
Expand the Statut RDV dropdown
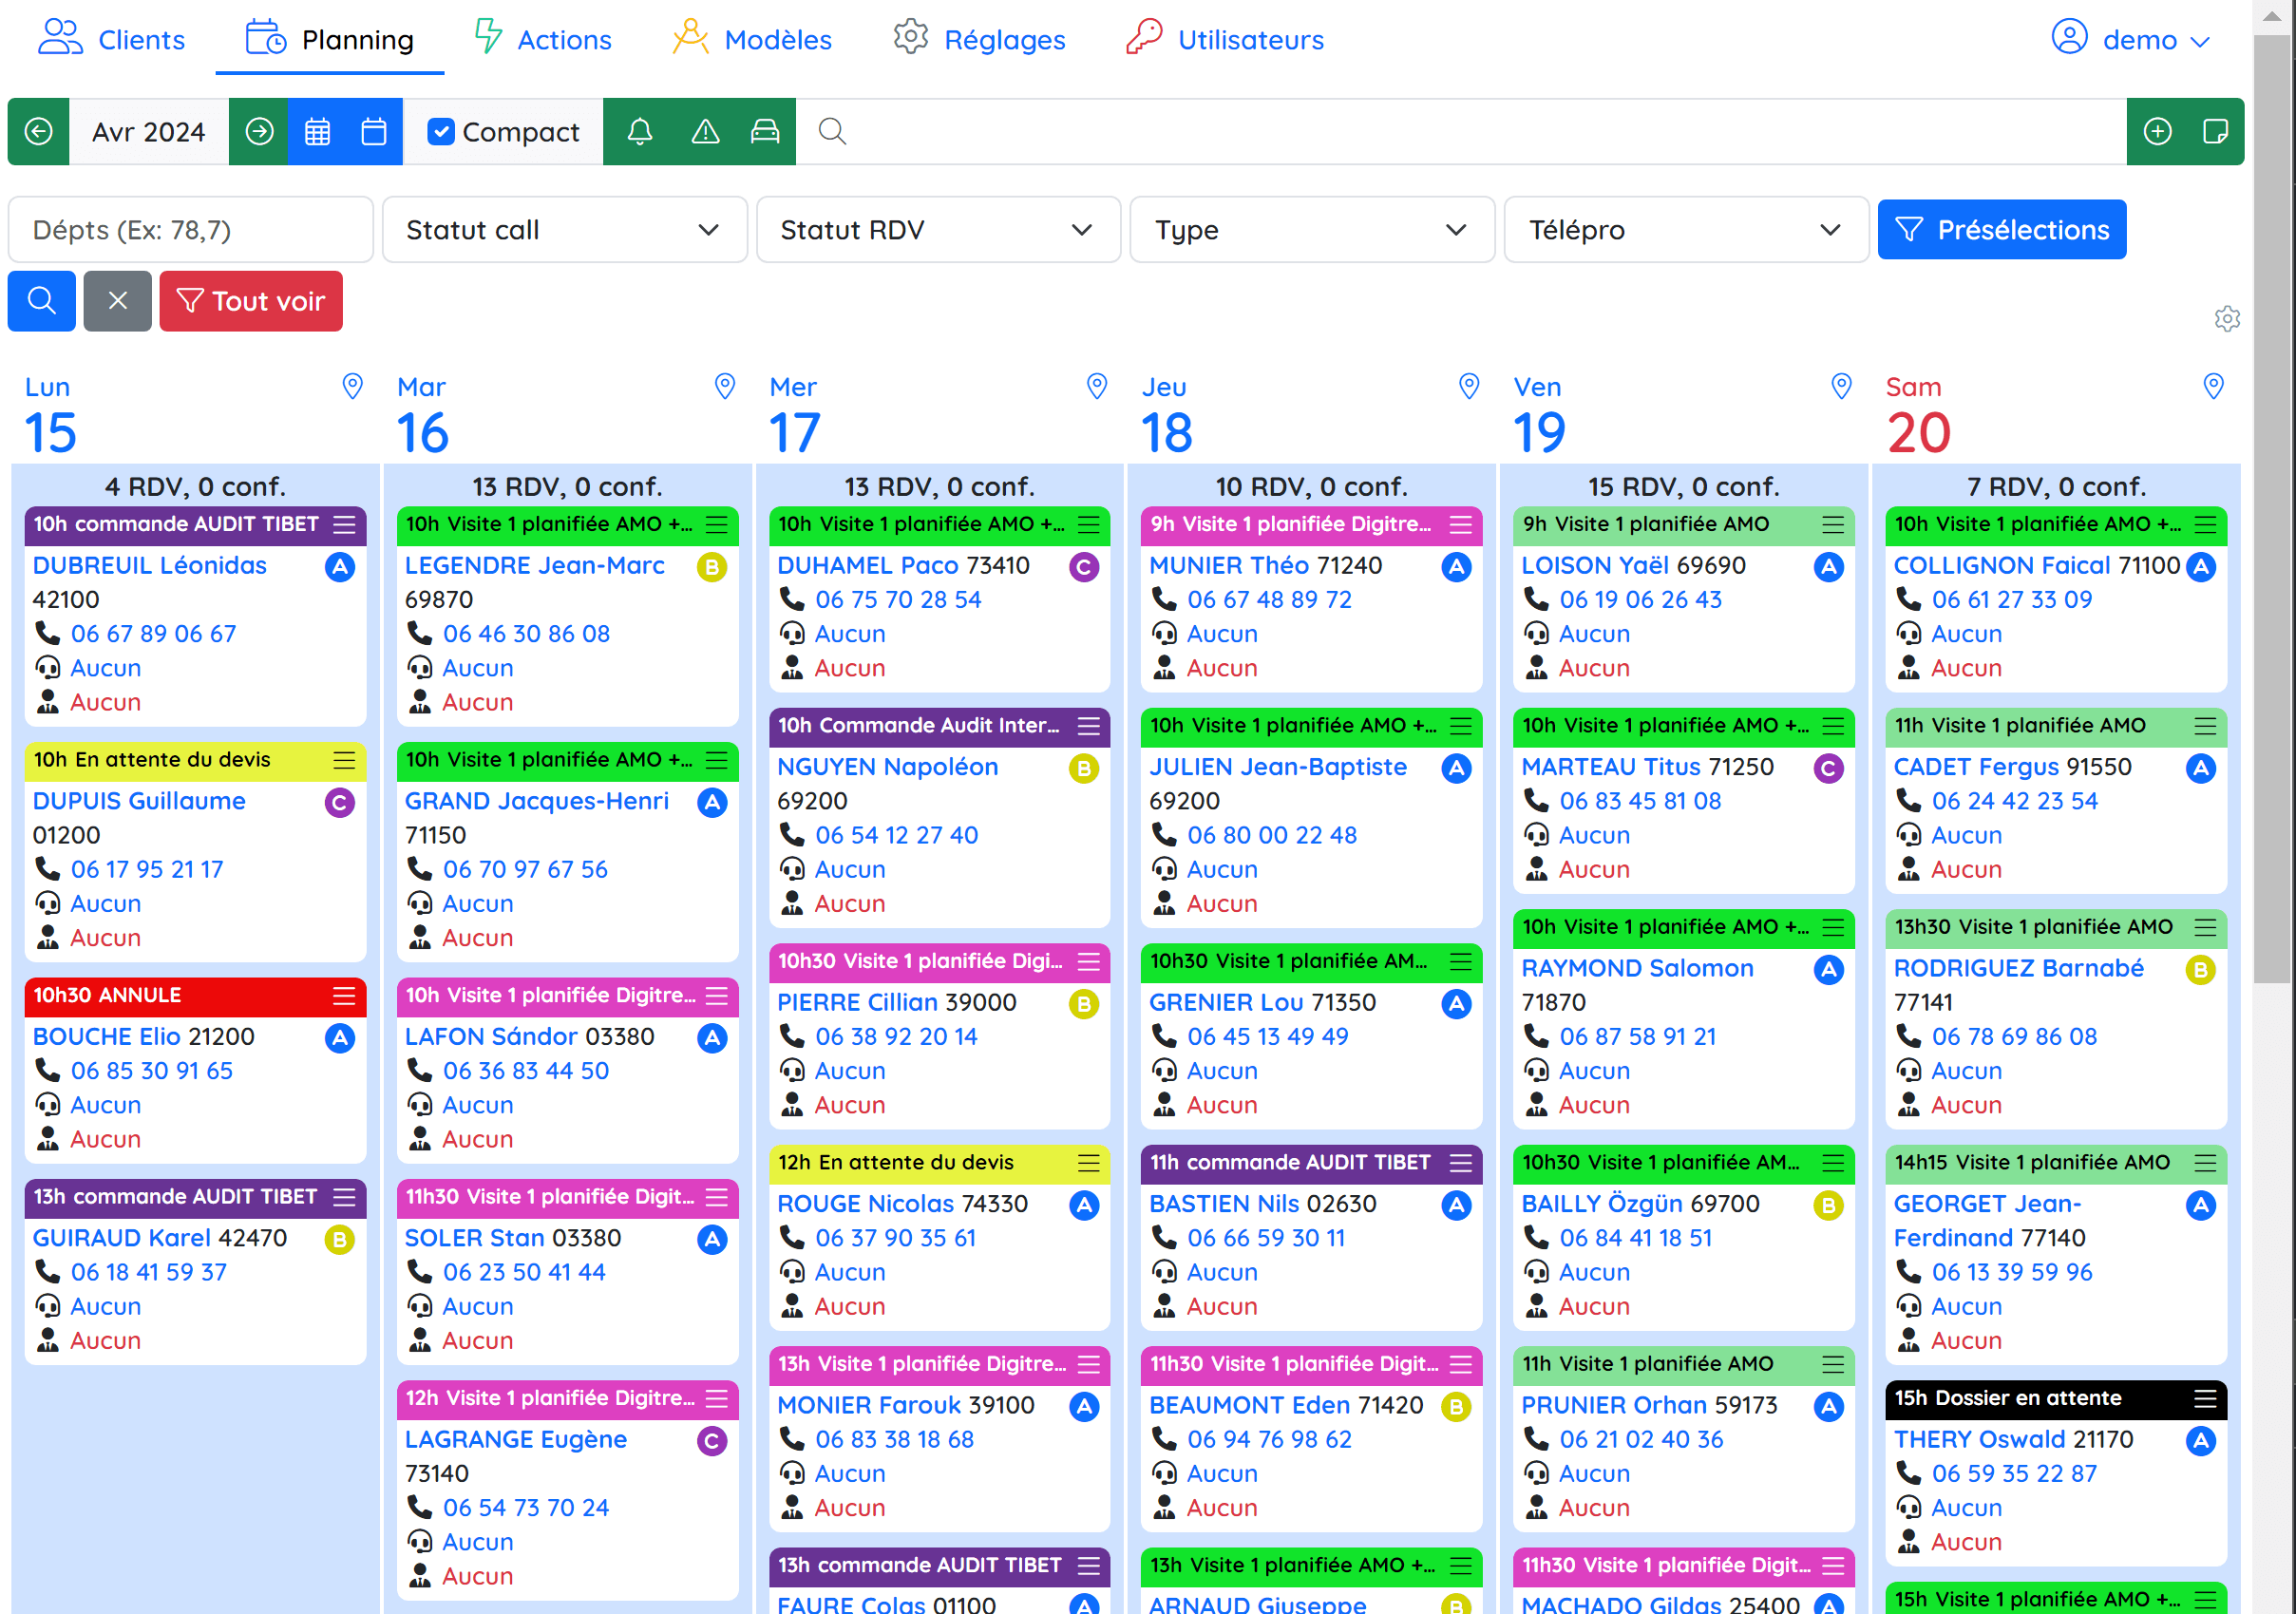(937, 230)
